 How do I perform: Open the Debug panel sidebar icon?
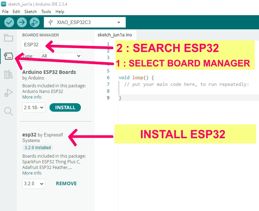pos(8,93)
